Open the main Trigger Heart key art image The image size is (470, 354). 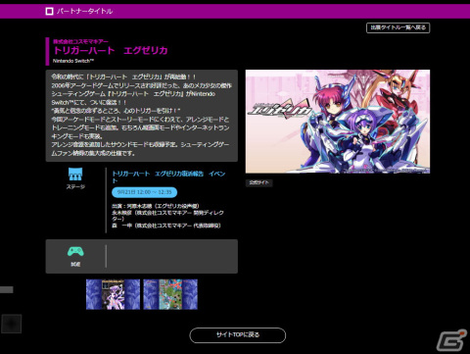point(338,122)
